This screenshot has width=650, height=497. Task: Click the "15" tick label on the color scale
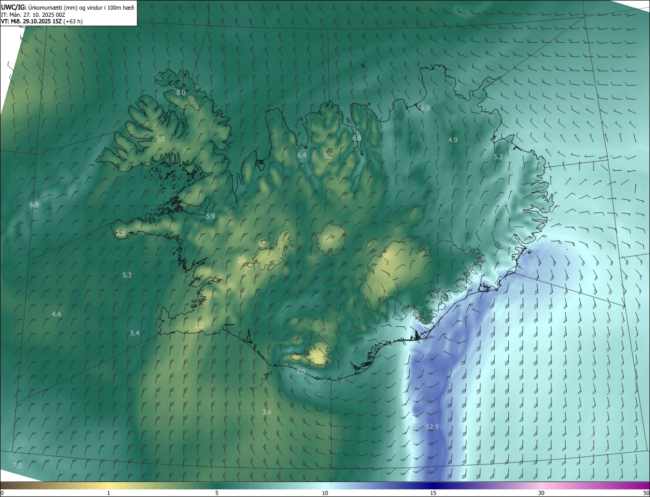click(x=433, y=493)
